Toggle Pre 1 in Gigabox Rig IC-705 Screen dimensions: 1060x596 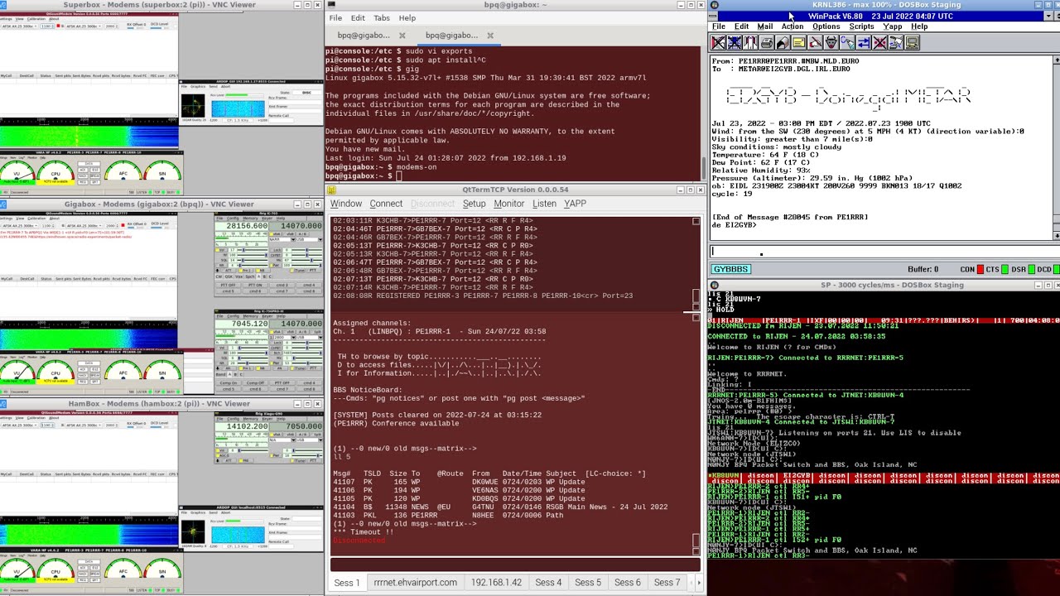pyautogui.click(x=245, y=271)
